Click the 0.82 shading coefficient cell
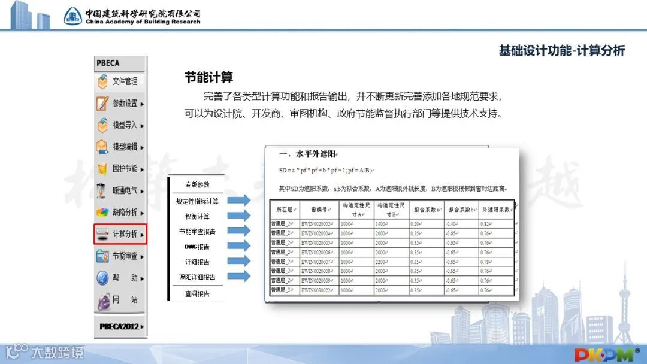The height and width of the screenshot is (364, 647). click(x=496, y=224)
